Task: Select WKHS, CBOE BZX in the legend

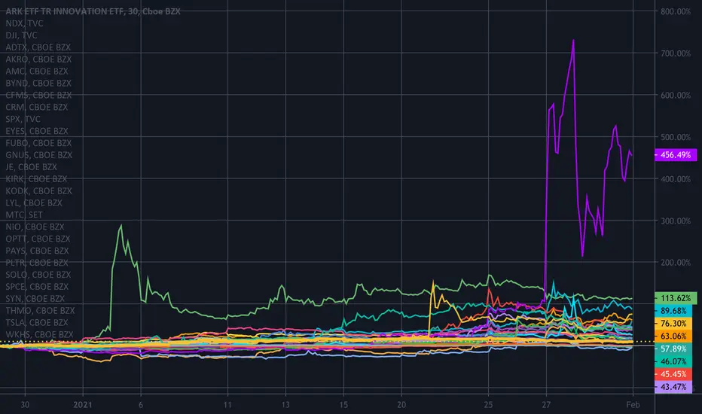Action: [39, 334]
